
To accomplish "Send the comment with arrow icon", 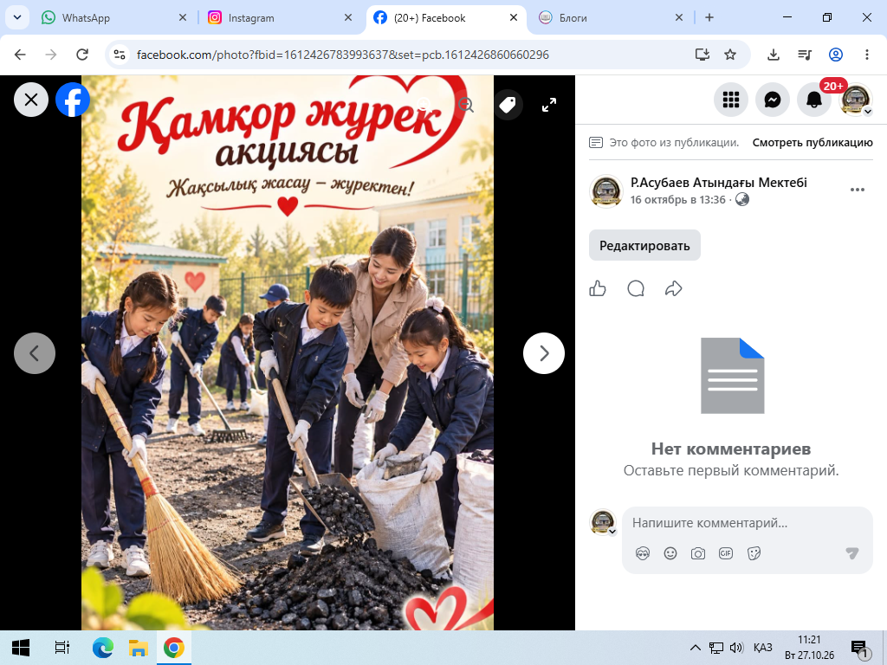I will click(x=852, y=553).
